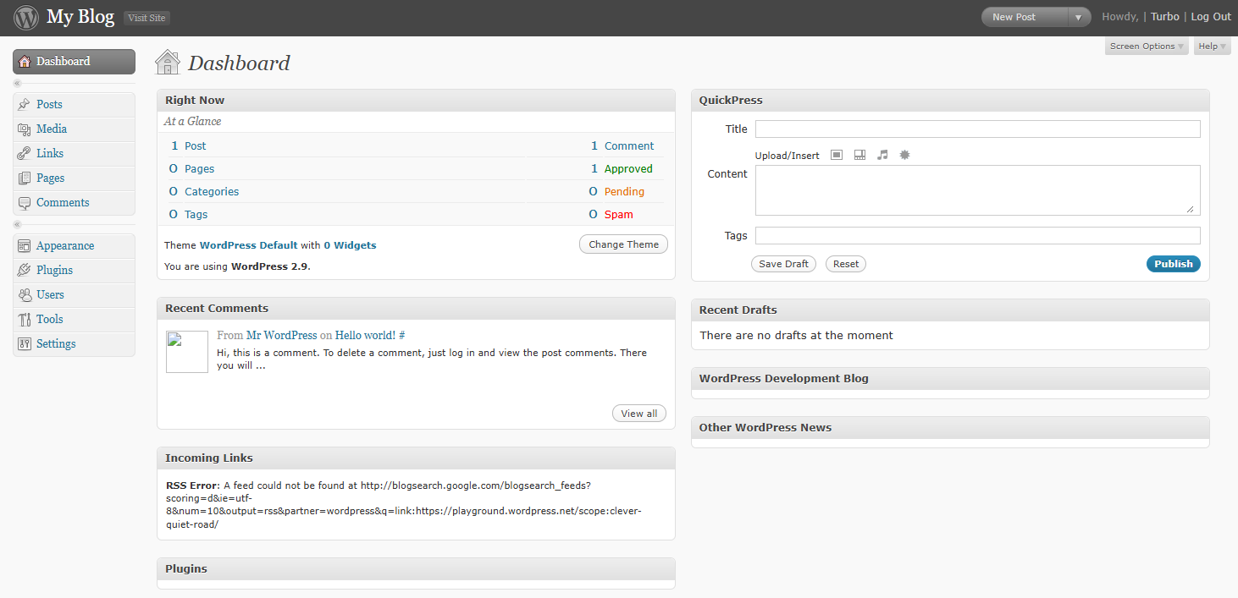The width and height of the screenshot is (1238, 598).
Task: Click the large Dashboard heading house icon
Action: (x=168, y=62)
